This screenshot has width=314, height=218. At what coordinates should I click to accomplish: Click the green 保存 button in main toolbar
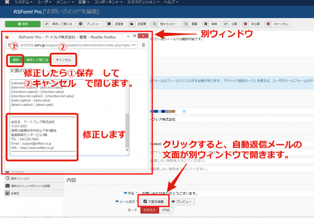(23, 24)
